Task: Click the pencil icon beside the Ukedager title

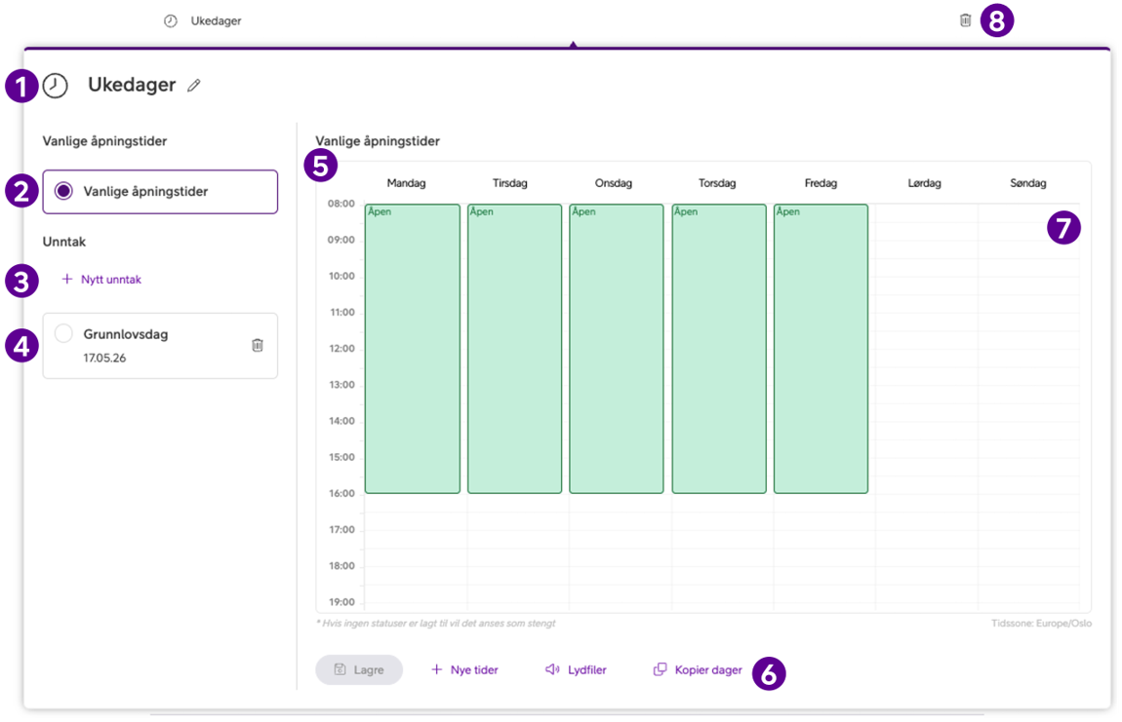Action: pyautogui.click(x=194, y=86)
